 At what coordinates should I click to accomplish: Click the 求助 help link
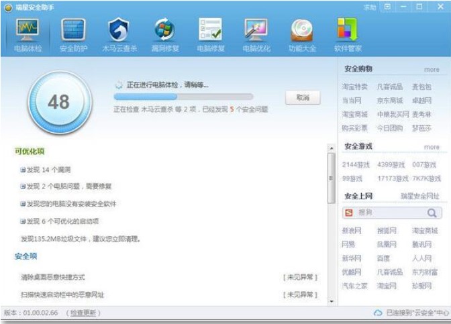[x=370, y=7]
